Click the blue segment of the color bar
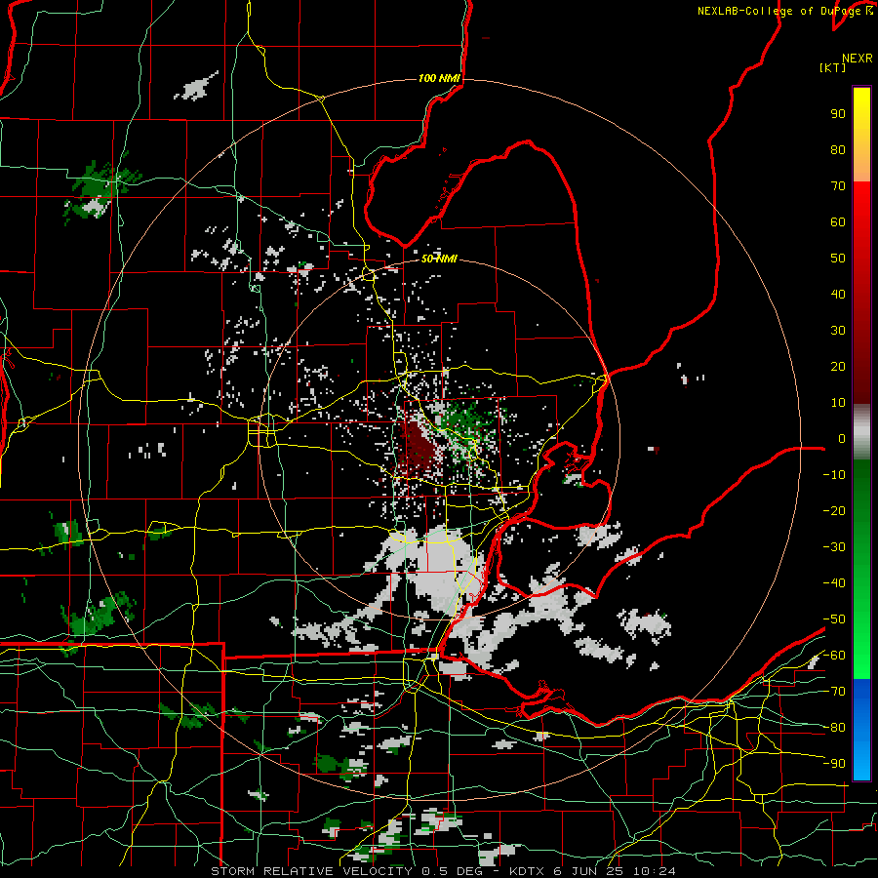 point(861,729)
